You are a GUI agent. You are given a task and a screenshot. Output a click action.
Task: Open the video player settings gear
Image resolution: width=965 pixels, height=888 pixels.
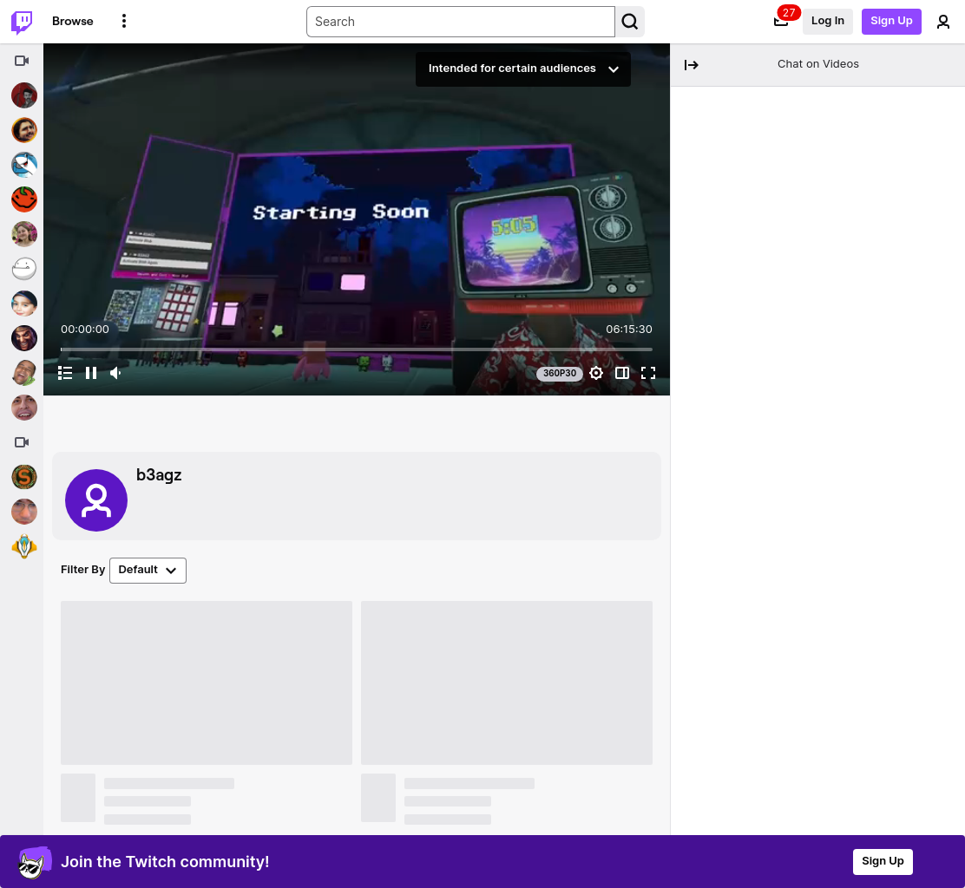[595, 373]
